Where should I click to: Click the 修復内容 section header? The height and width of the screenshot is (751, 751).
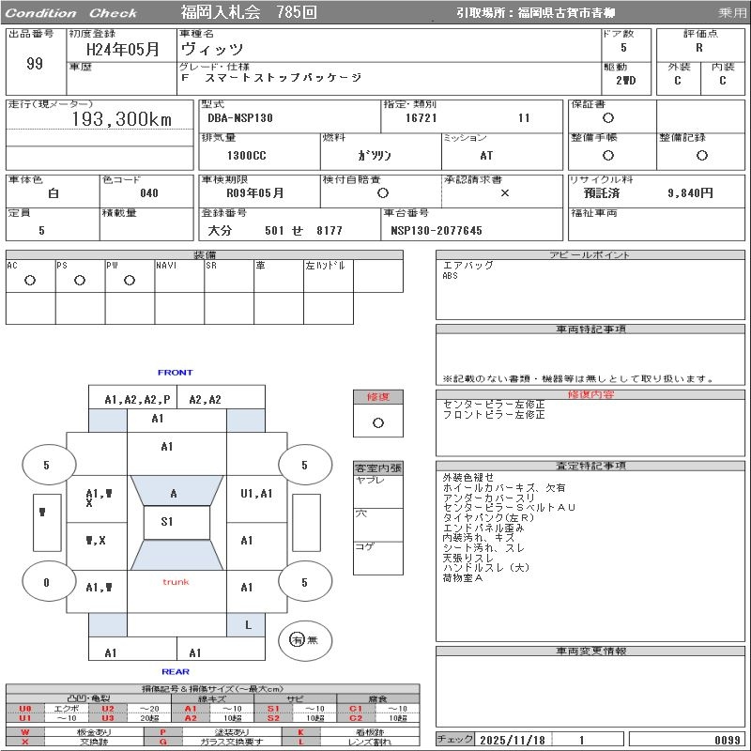(x=590, y=394)
